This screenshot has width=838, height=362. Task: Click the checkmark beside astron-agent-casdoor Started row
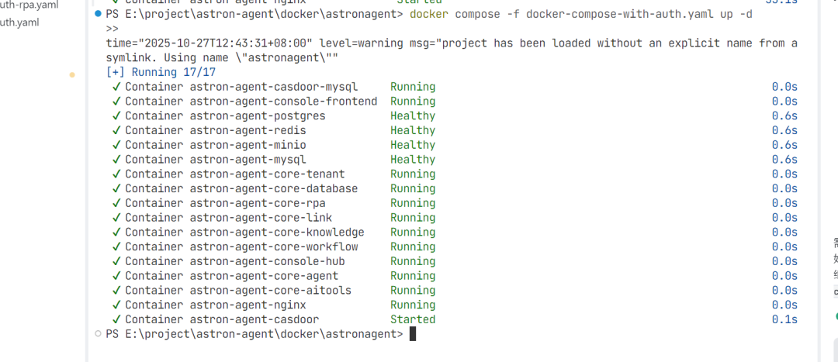(116, 319)
